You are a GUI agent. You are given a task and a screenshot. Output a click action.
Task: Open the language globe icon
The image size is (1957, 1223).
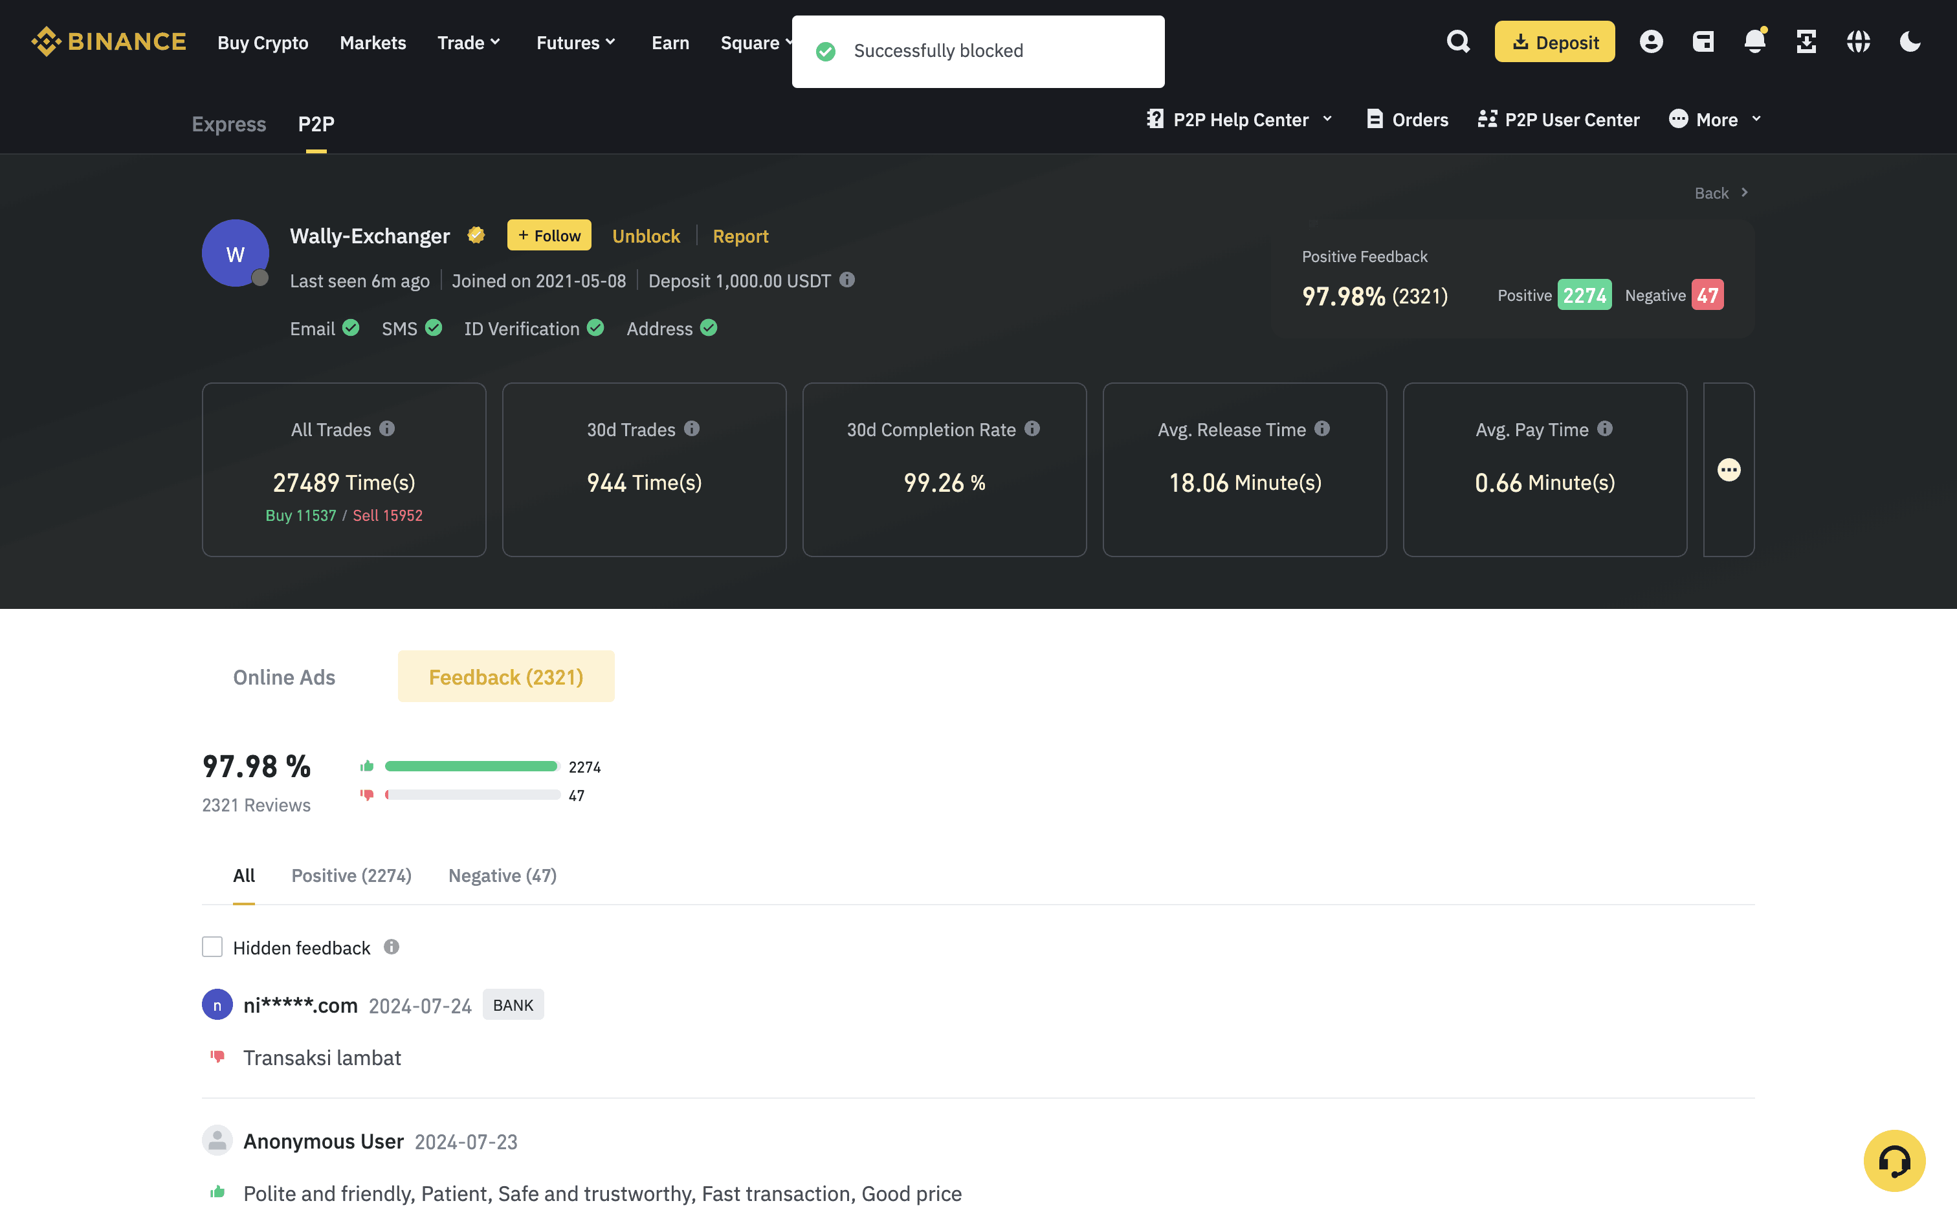[1857, 42]
